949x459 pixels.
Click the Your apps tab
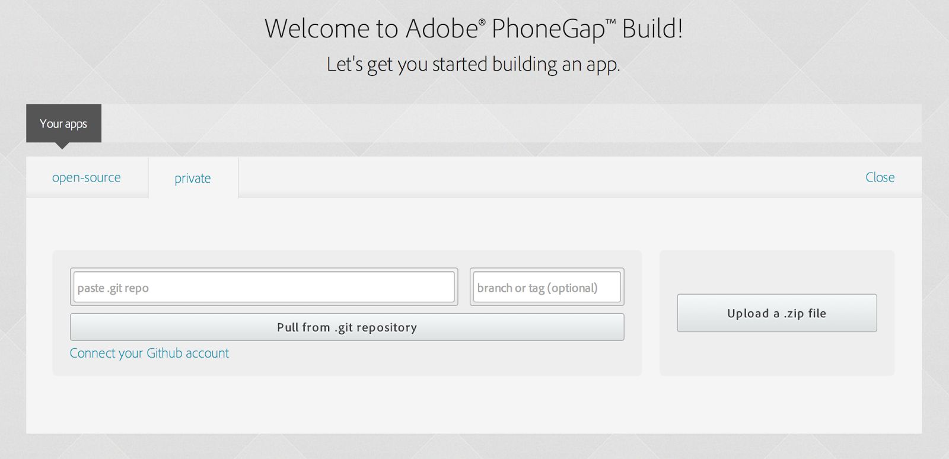[x=63, y=123]
